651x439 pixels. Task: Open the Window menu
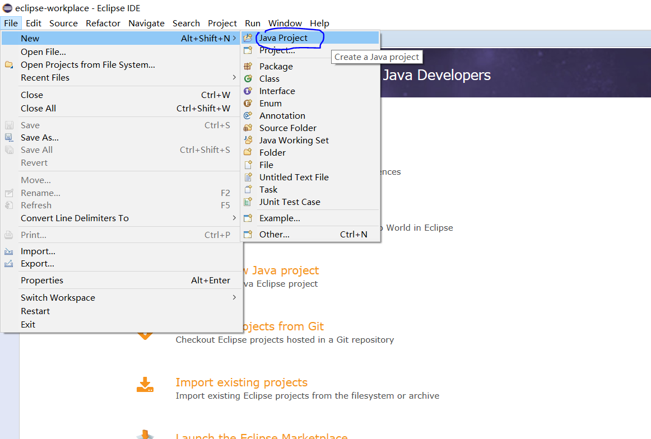[285, 23]
